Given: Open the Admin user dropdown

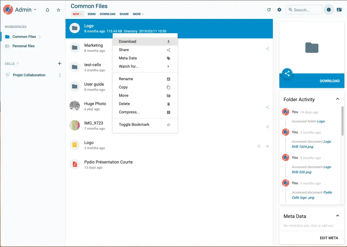Looking at the screenshot, I should [x=26, y=10].
